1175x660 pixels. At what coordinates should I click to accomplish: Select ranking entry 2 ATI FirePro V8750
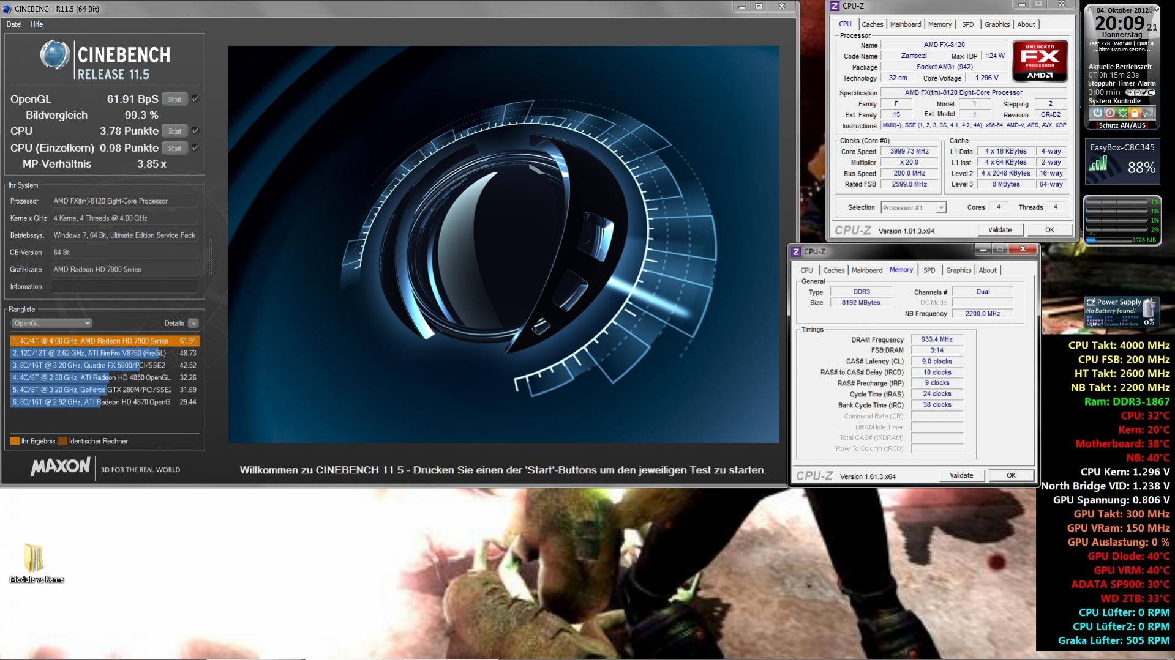click(105, 353)
